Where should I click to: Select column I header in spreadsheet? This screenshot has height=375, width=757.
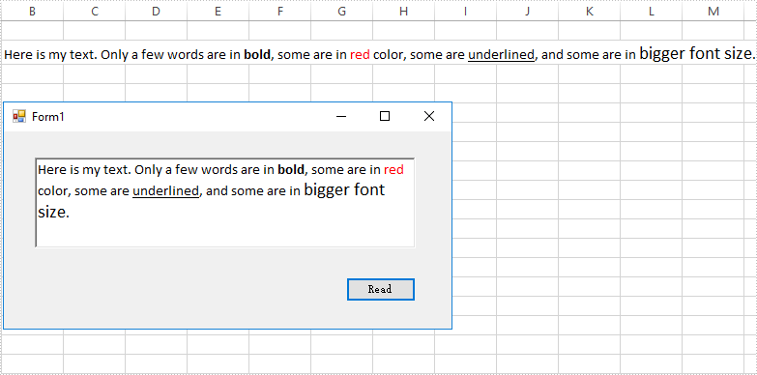click(465, 11)
